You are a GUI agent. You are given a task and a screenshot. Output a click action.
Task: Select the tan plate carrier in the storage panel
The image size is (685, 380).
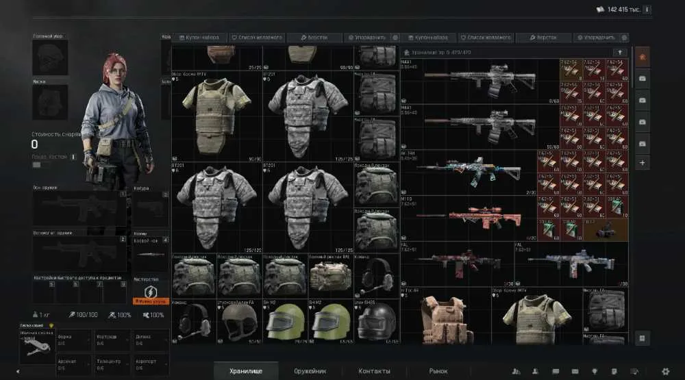tap(446, 316)
